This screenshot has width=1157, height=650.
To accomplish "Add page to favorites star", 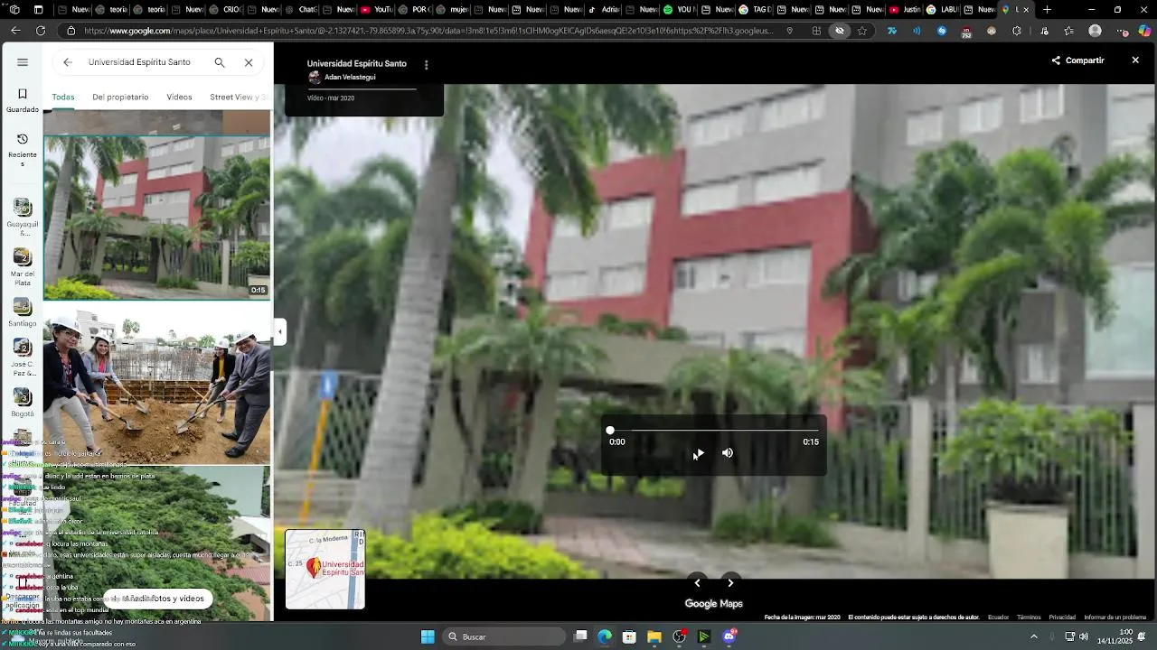I will pyautogui.click(x=862, y=31).
